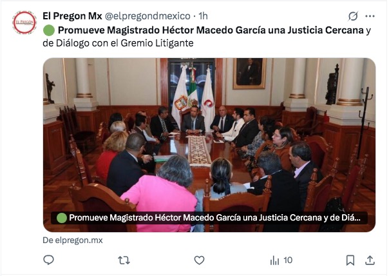Click the 1h timestamp link

coord(203,16)
